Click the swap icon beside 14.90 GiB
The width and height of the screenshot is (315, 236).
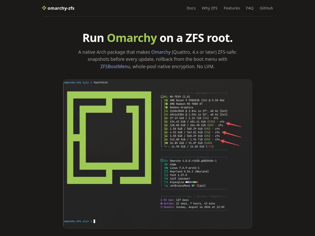click(166, 147)
